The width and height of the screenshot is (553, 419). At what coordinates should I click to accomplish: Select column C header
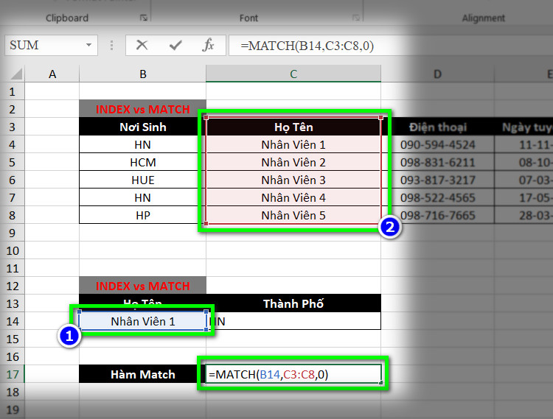point(293,74)
